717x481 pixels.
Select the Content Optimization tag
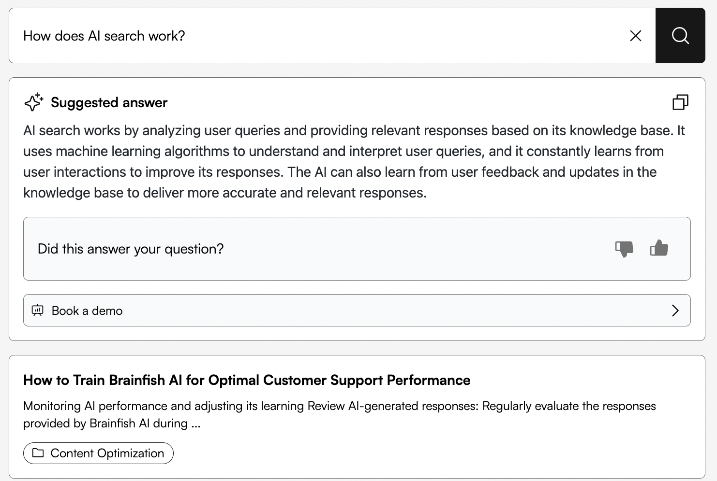tap(98, 453)
